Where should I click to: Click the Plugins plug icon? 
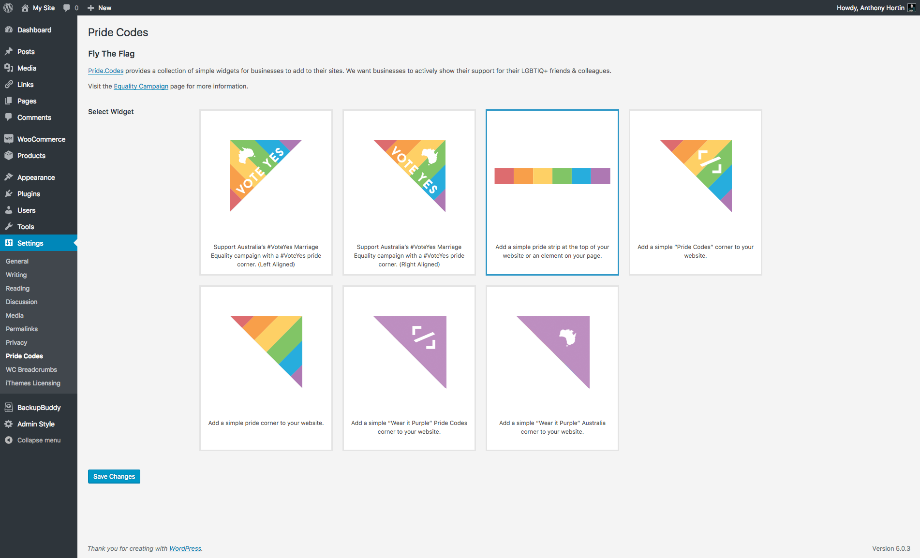click(x=9, y=193)
